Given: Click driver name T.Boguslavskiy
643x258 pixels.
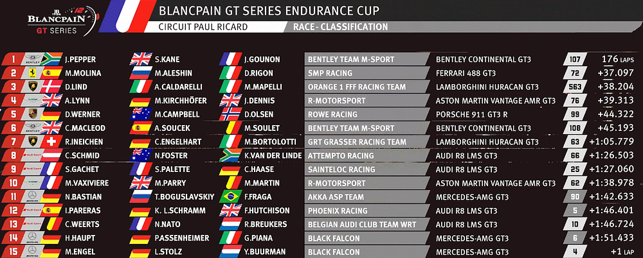Looking at the screenshot, I should click(x=183, y=196).
